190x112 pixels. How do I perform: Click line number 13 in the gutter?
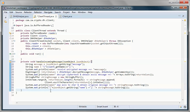(12, 31)
